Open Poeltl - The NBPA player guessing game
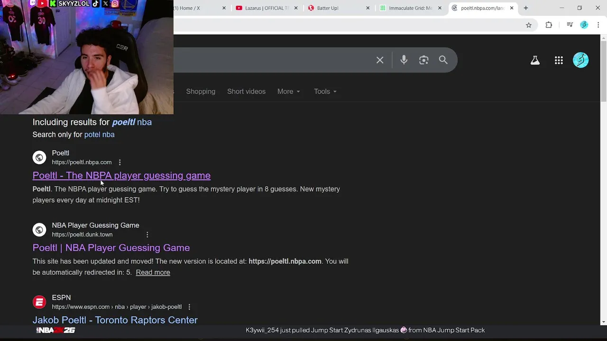Image resolution: width=607 pixels, height=341 pixels. (x=121, y=176)
